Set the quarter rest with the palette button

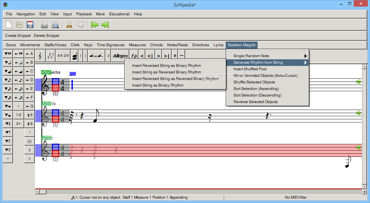click(8, 124)
